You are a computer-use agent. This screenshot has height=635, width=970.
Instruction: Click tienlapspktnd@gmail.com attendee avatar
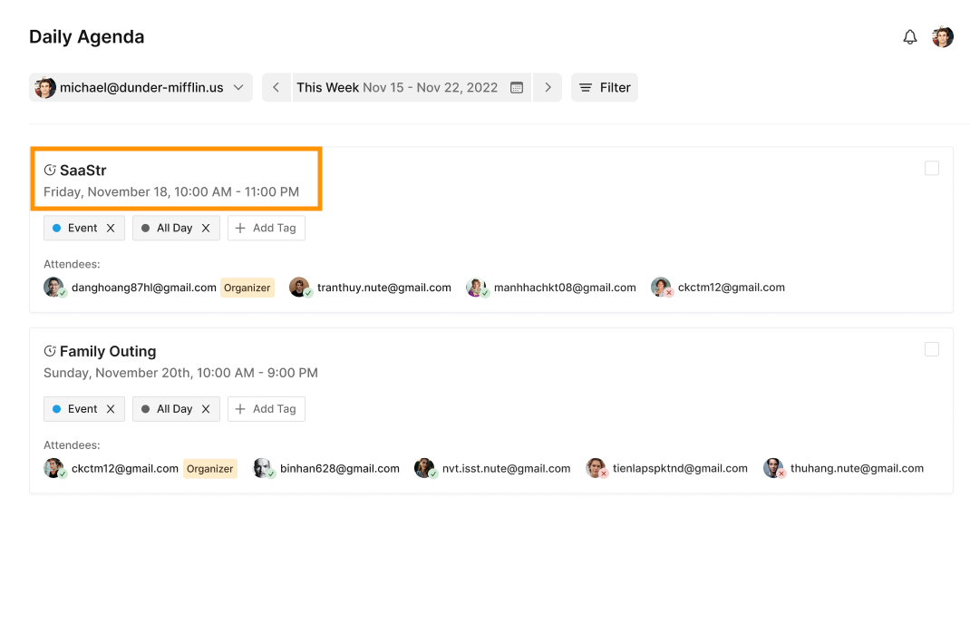(596, 468)
